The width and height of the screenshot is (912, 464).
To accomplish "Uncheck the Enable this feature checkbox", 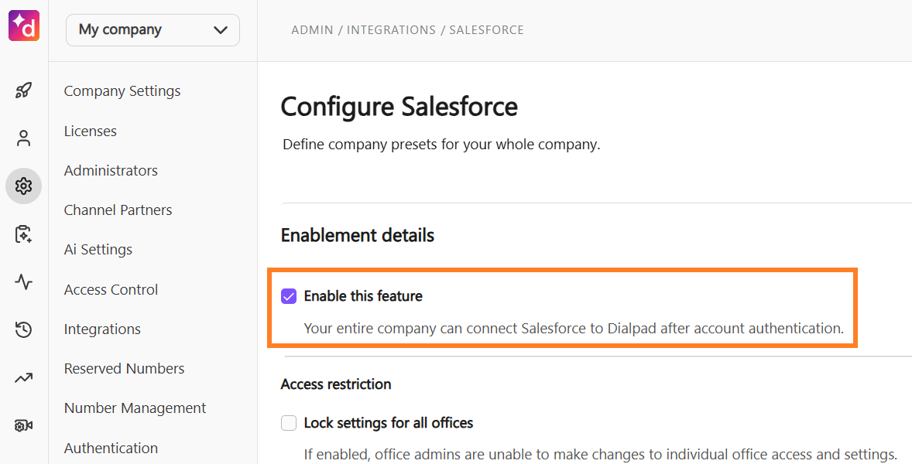I will click(289, 296).
